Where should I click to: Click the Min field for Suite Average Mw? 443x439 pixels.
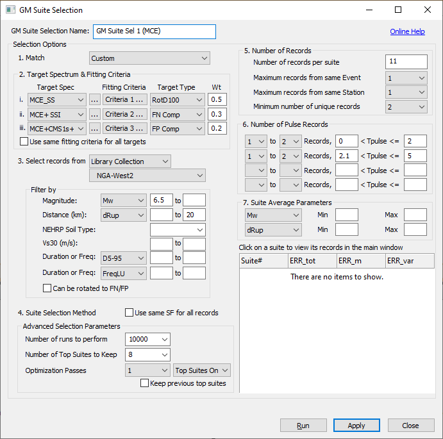(x=347, y=215)
